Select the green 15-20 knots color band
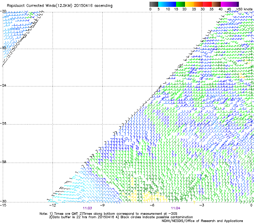This screenshot has height=223, width=254. (181, 4)
